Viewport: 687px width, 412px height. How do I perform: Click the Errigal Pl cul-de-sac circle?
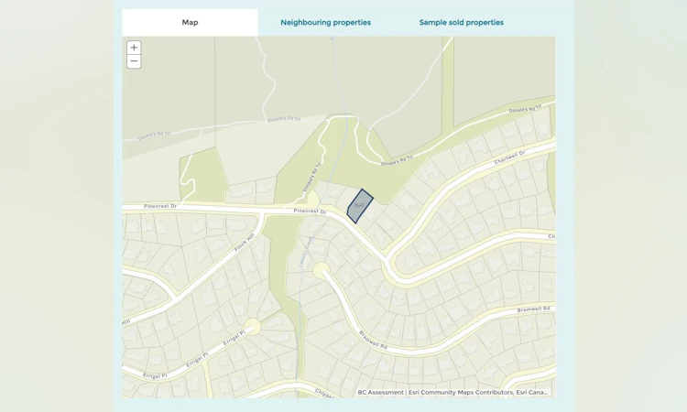253,327
